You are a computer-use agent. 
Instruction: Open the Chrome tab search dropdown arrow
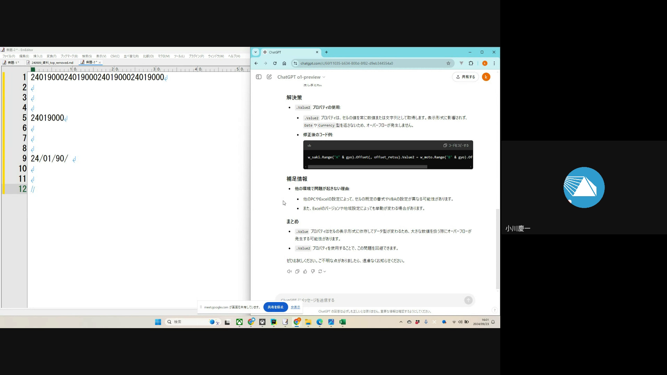tap(256, 52)
